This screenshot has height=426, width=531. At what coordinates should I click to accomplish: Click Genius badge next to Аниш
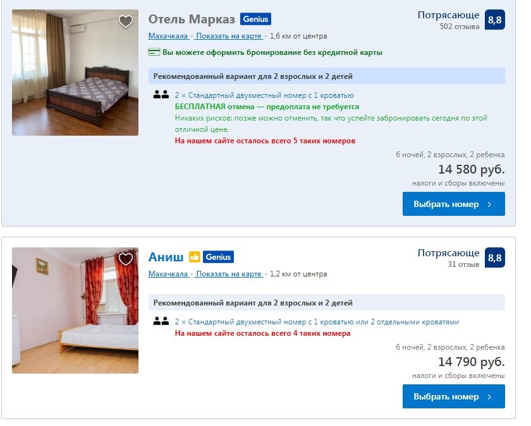[219, 257]
